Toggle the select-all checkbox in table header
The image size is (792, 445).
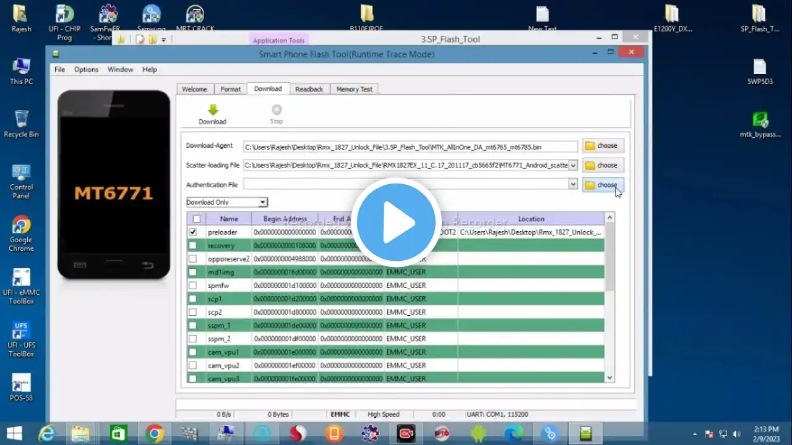click(197, 219)
